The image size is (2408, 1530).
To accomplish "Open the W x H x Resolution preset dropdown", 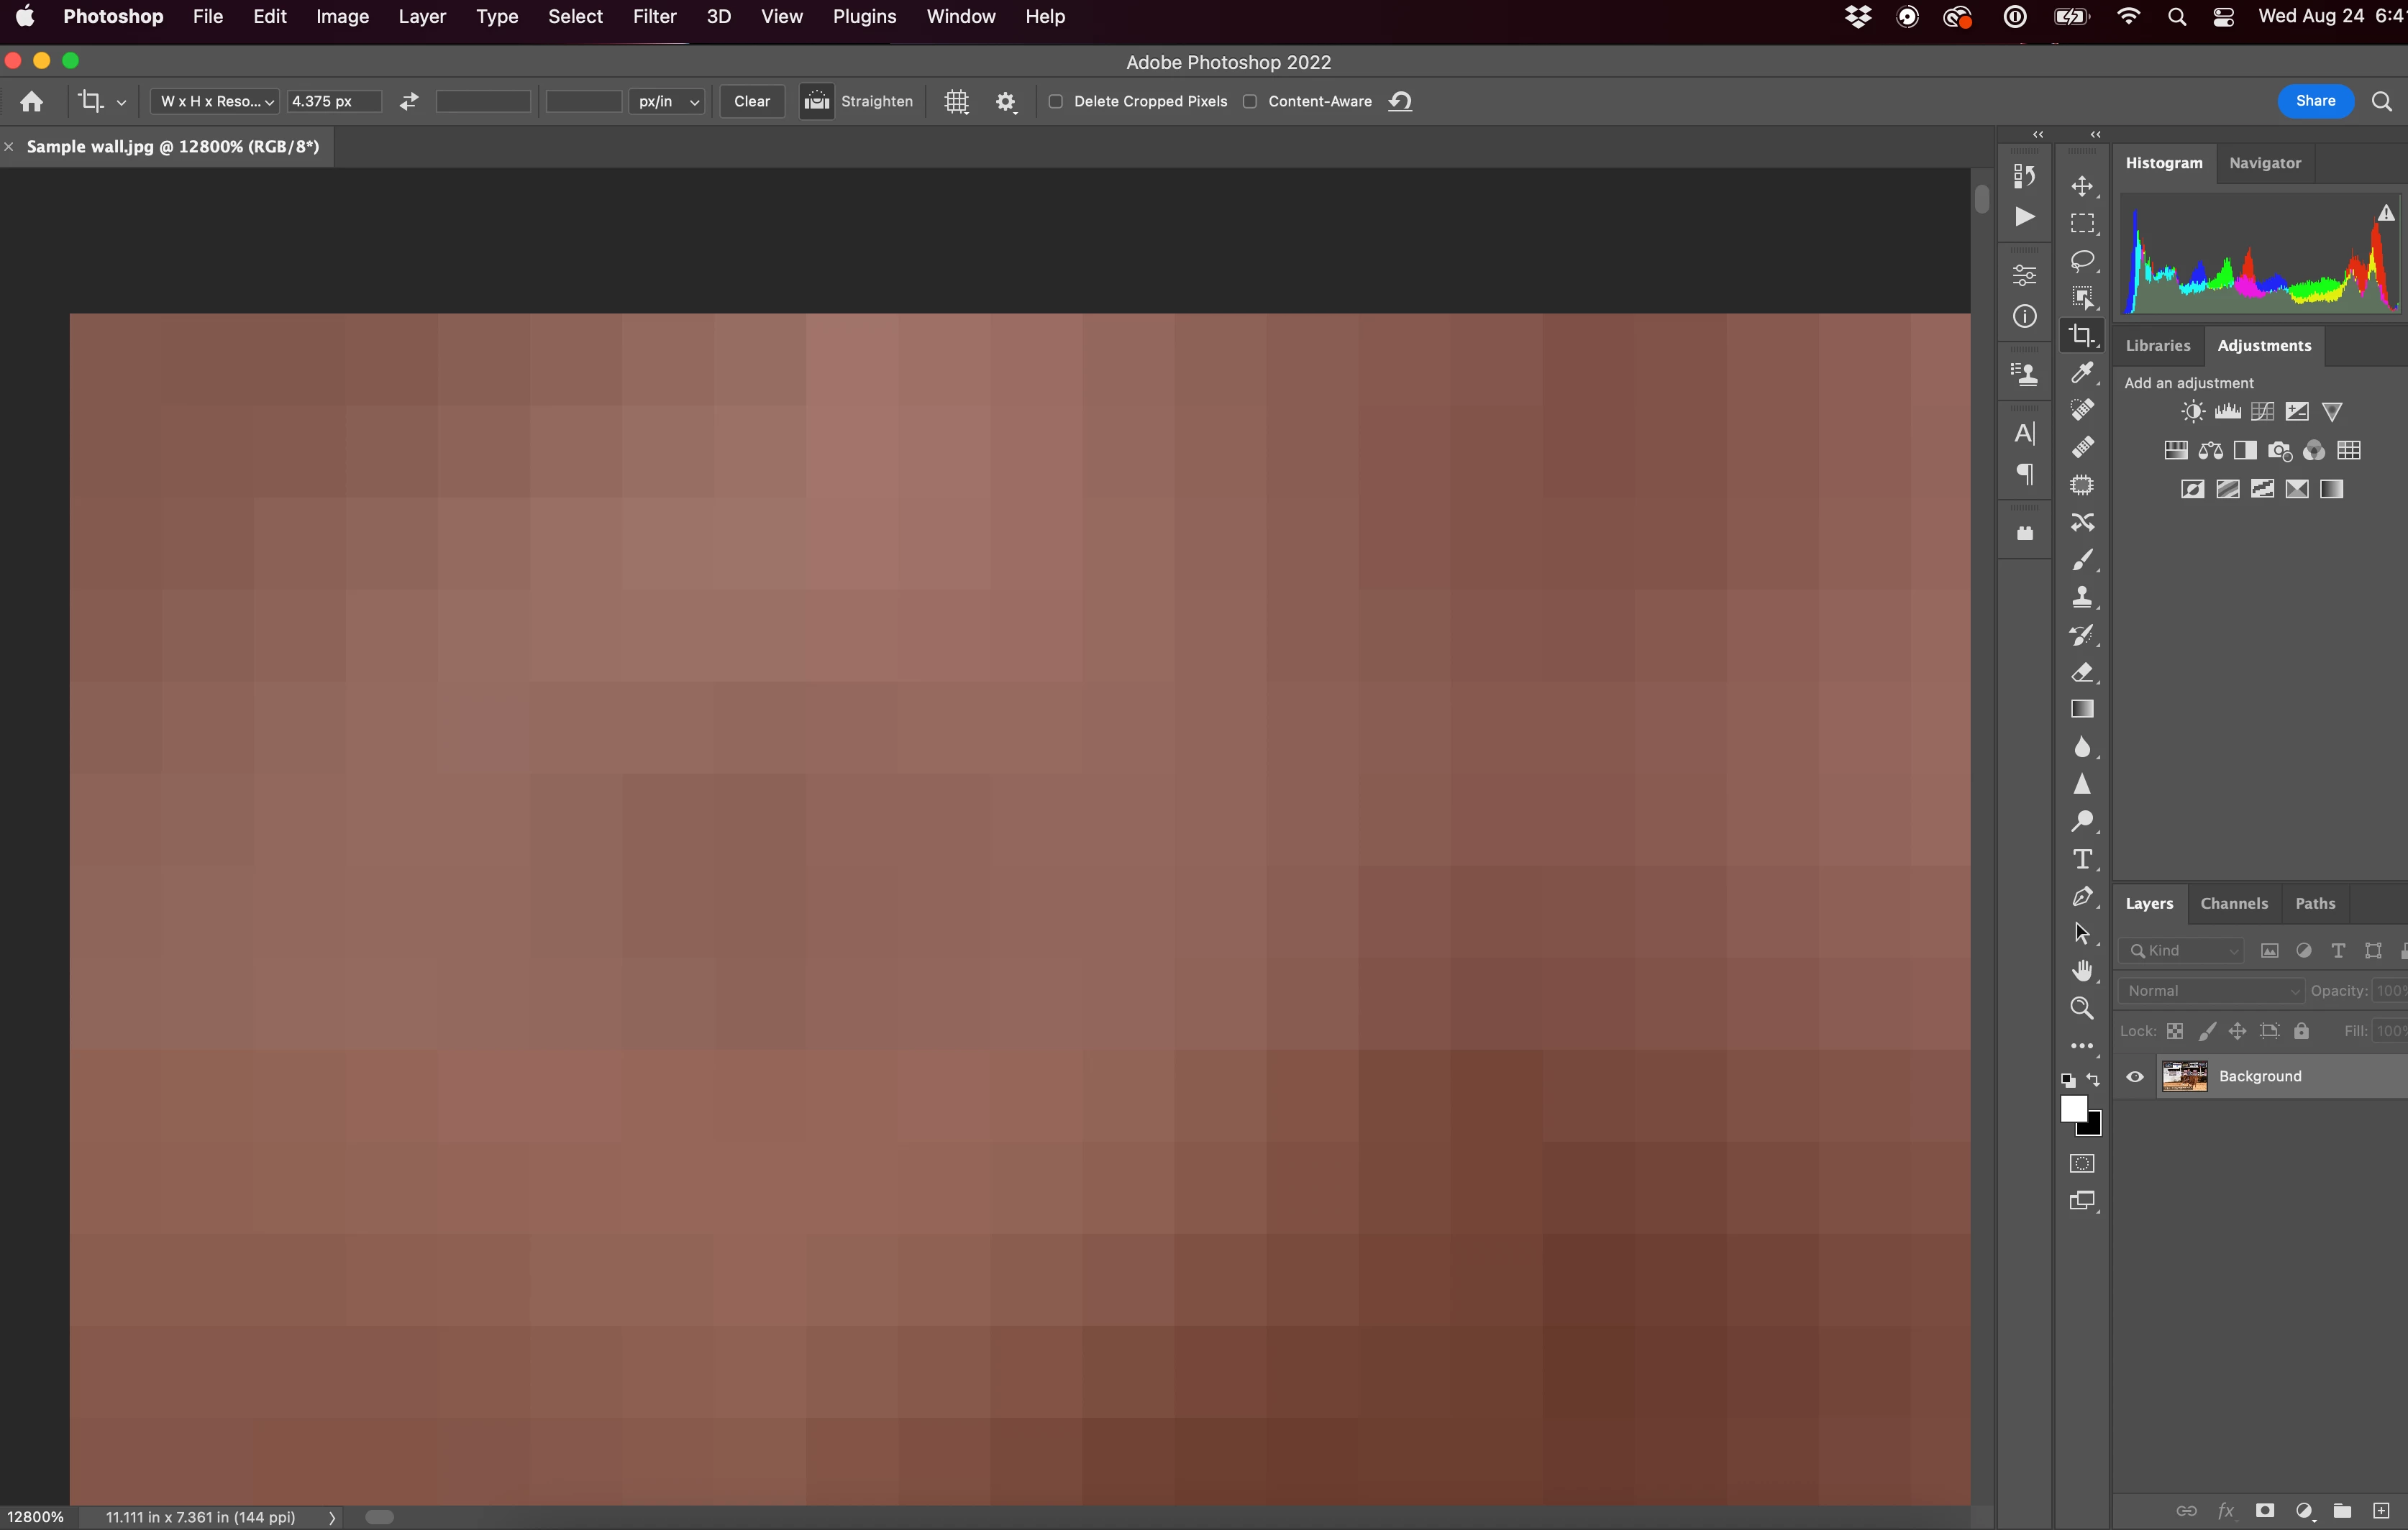I will point(216,102).
